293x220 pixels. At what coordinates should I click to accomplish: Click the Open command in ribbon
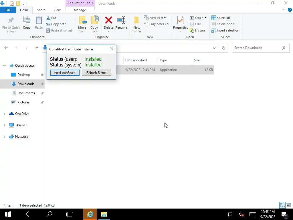coord(198,18)
